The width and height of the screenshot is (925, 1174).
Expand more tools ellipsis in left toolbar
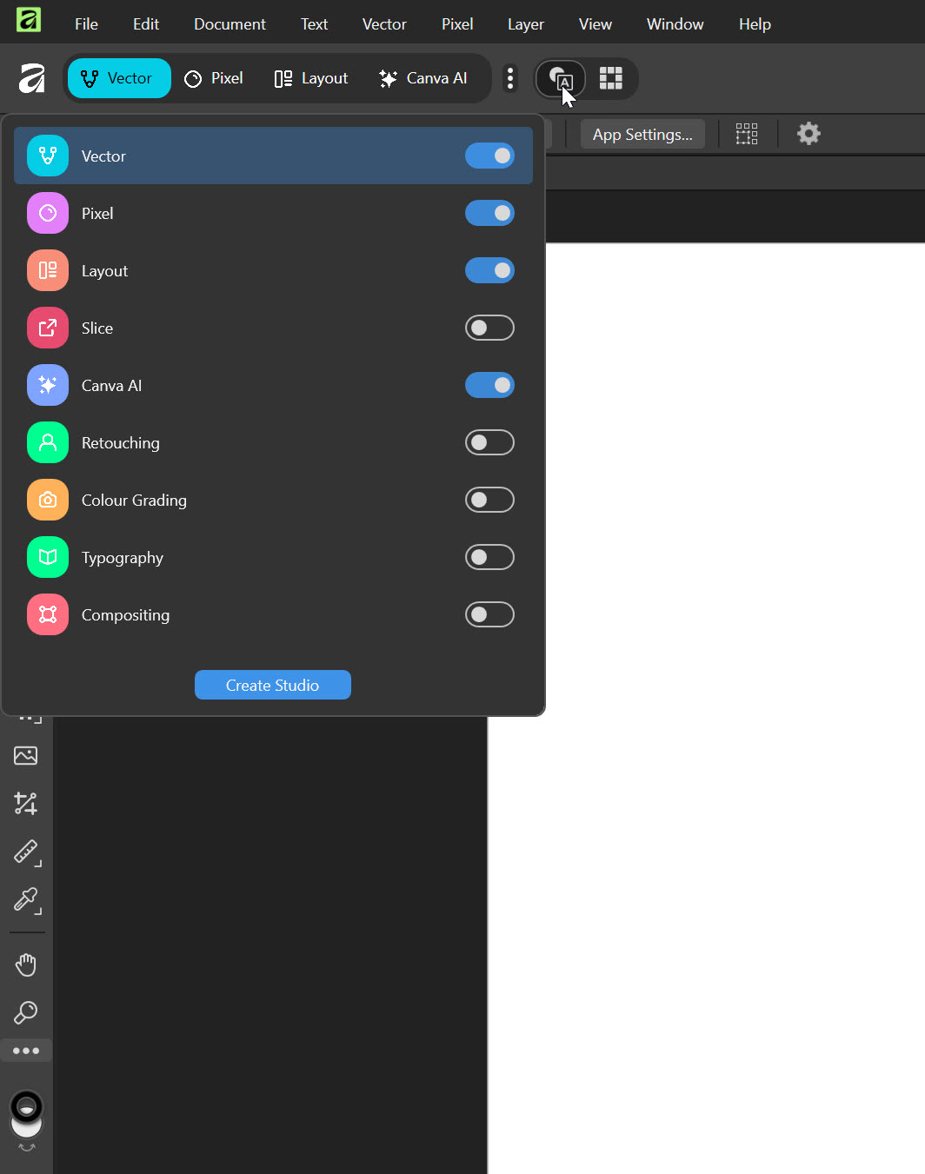[x=26, y=1051]
